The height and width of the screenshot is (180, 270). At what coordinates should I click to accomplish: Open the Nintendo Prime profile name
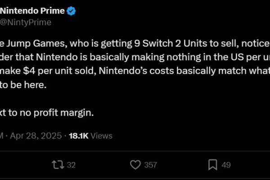pyautogui.click(x=32, y=11)
